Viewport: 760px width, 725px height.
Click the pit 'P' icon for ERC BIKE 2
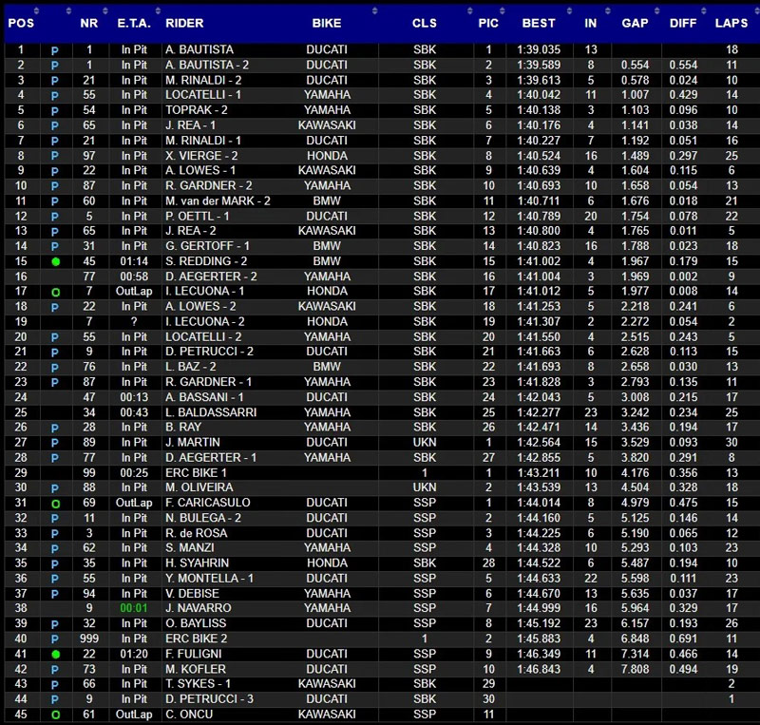(55, 639)
